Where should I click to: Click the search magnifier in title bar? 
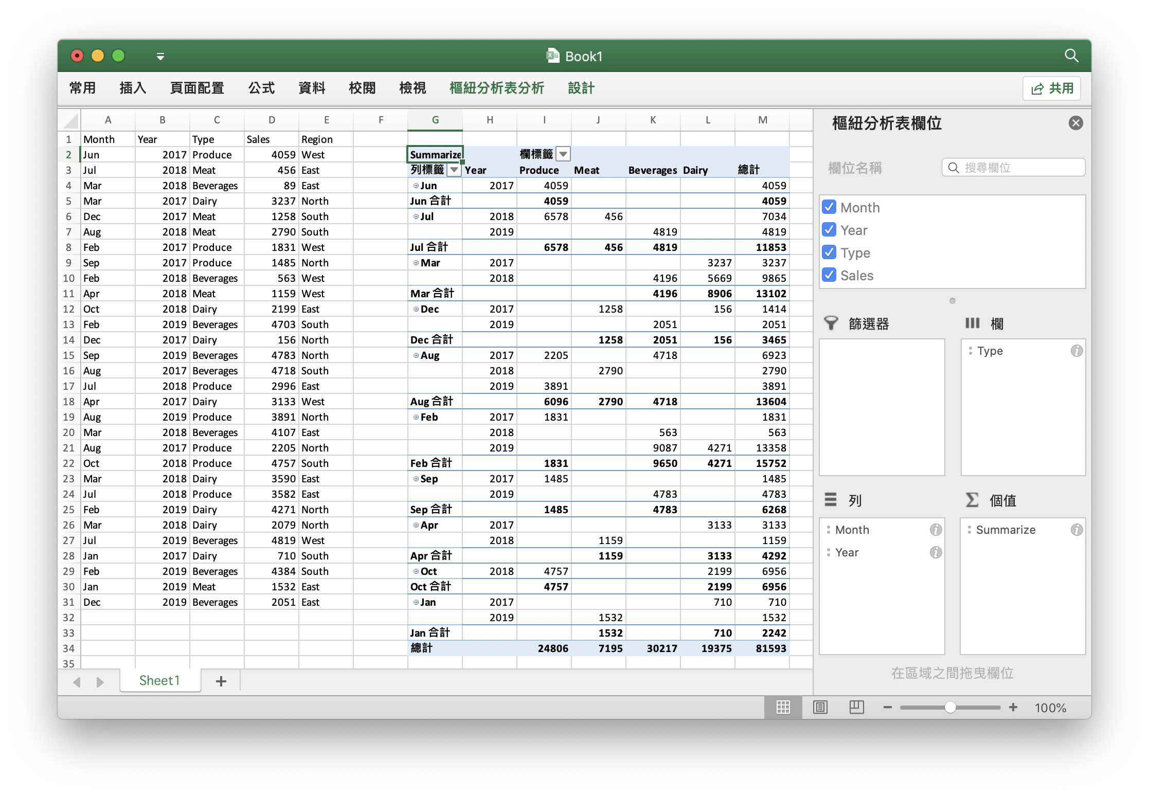(x=1071, y=56)
